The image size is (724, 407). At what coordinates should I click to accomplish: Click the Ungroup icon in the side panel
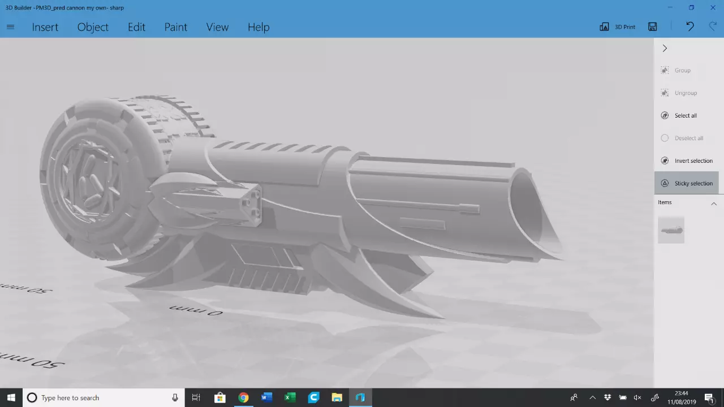click(x=665, y=93)
